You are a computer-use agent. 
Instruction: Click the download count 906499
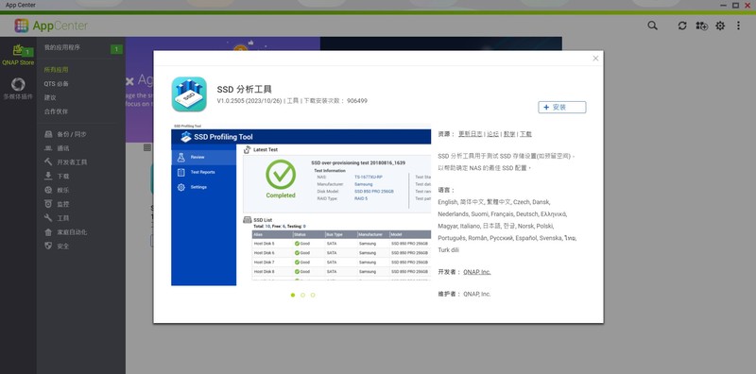tap(357, 101)
